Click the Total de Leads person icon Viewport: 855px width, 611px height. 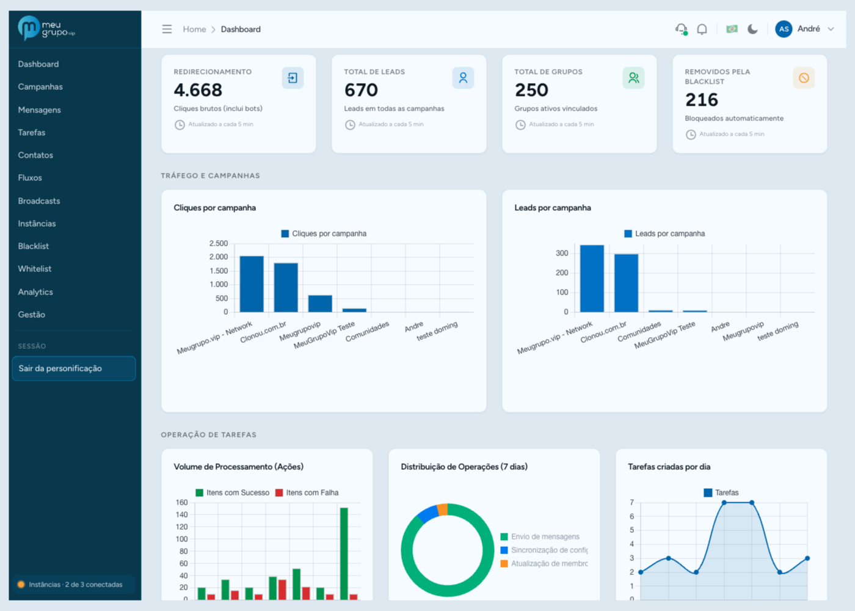(x=463, y=78)
